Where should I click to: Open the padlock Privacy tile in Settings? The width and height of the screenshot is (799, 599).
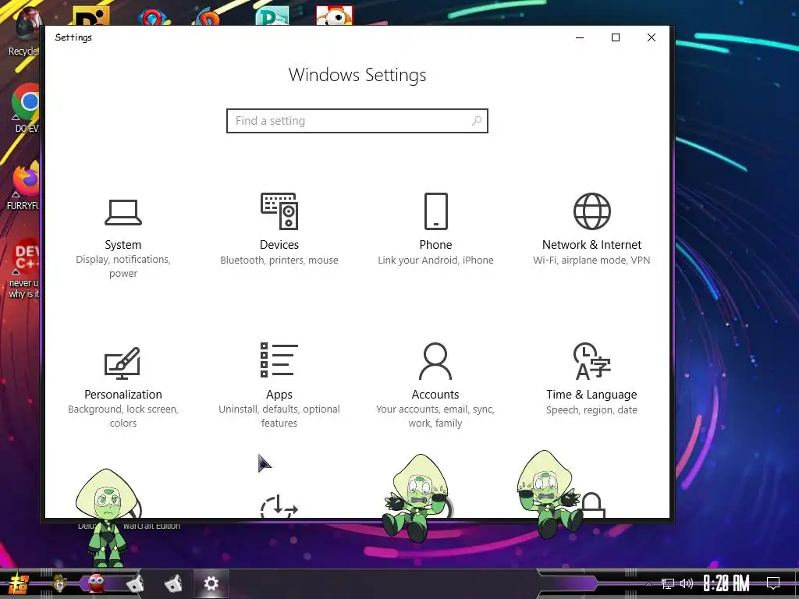(592, 505)
